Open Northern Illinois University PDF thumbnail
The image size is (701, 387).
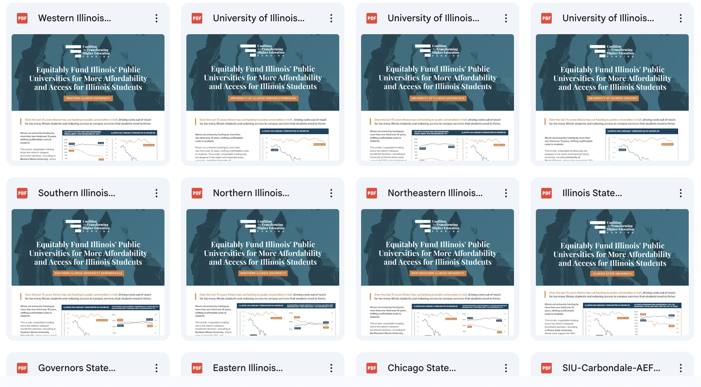[263, 272]
